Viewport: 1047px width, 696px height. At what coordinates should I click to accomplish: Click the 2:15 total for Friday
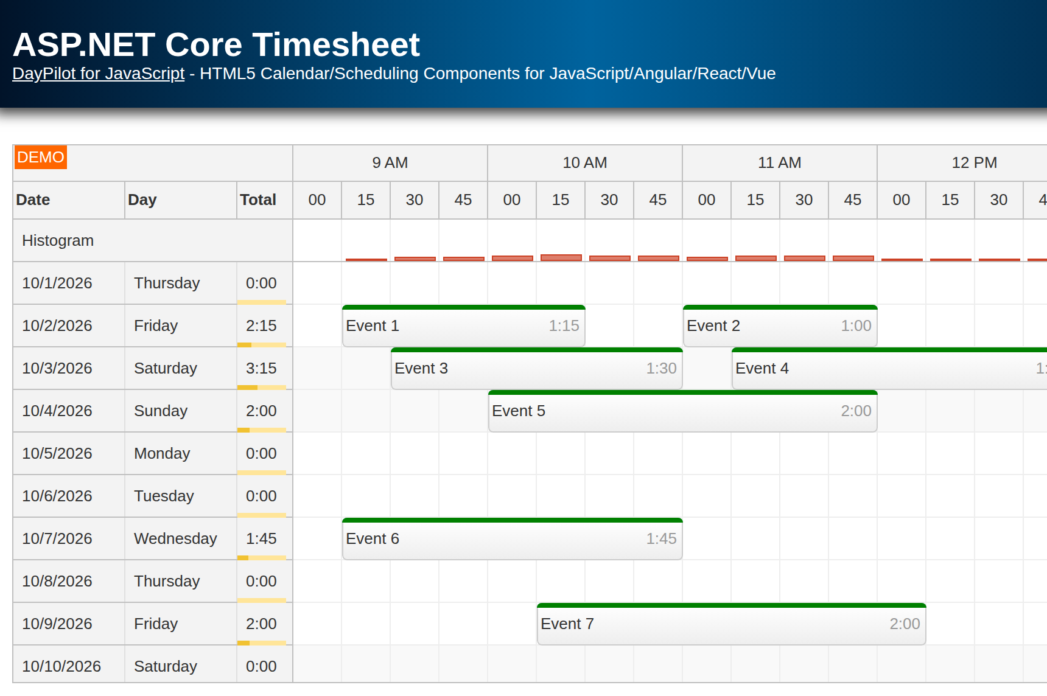click(265, 325)
